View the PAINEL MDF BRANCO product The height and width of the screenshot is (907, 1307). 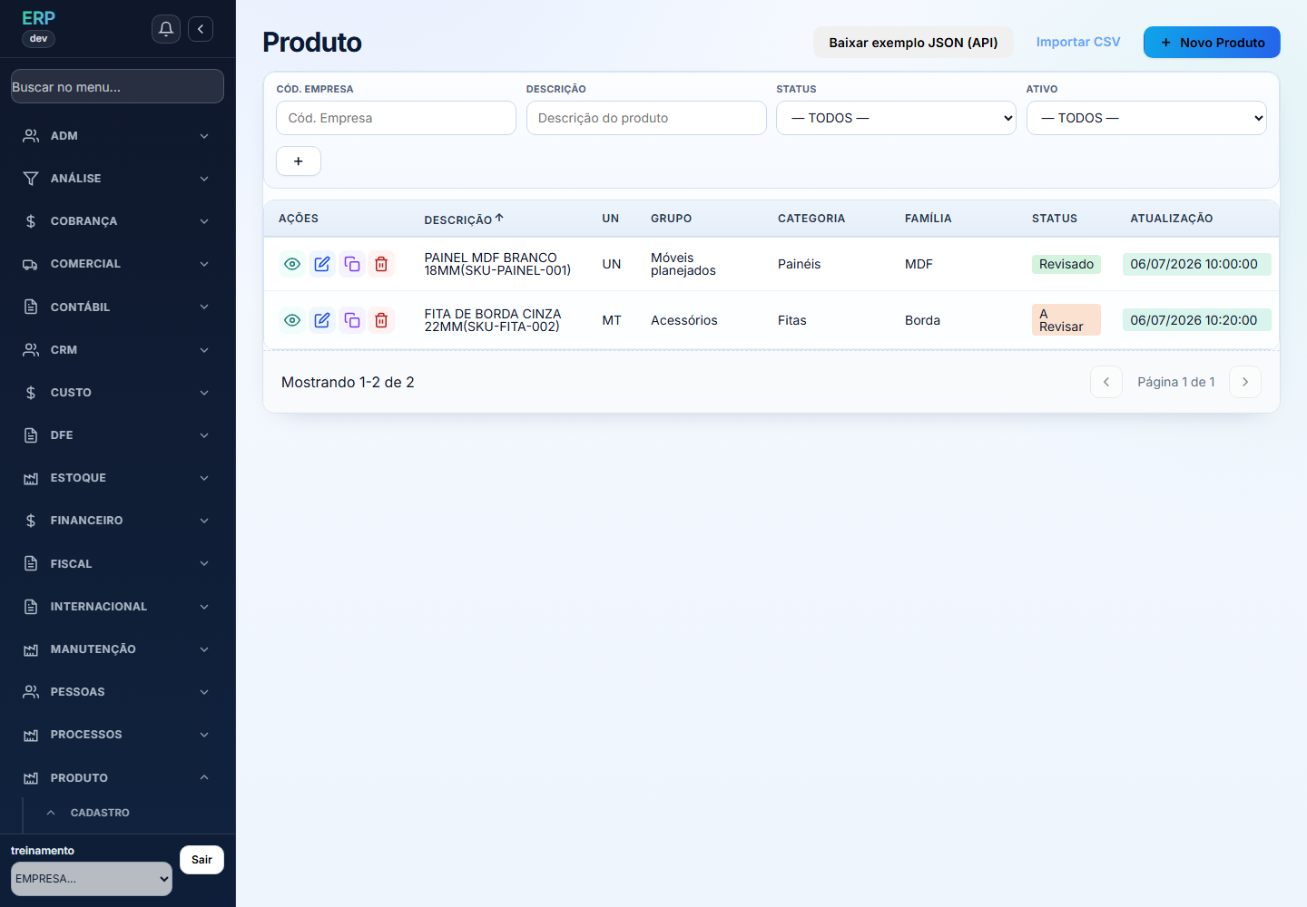click(x=292, y=264)
